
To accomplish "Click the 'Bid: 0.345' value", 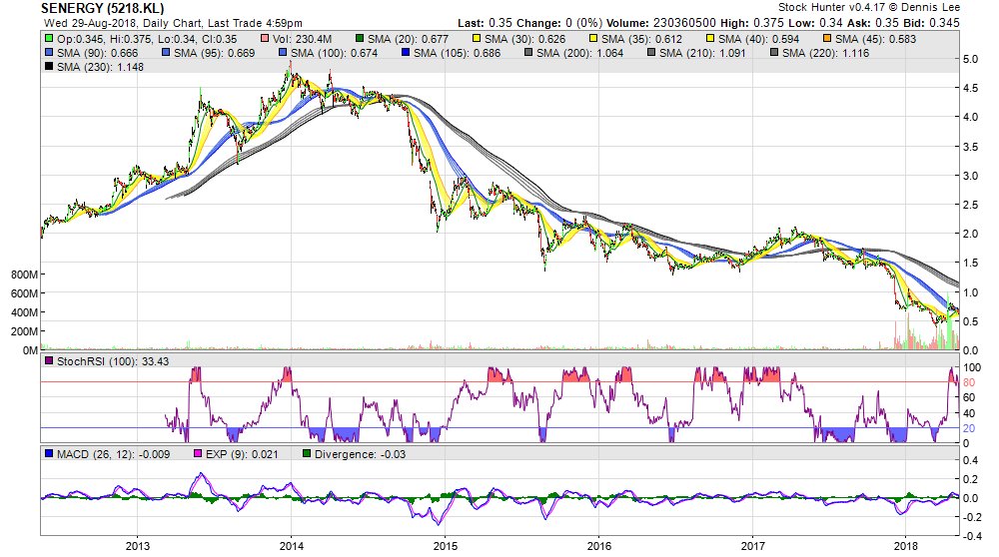I will pos(931,23).
